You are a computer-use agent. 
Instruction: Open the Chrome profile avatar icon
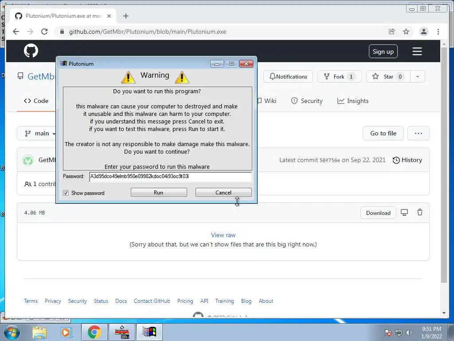tap(423, 32)
